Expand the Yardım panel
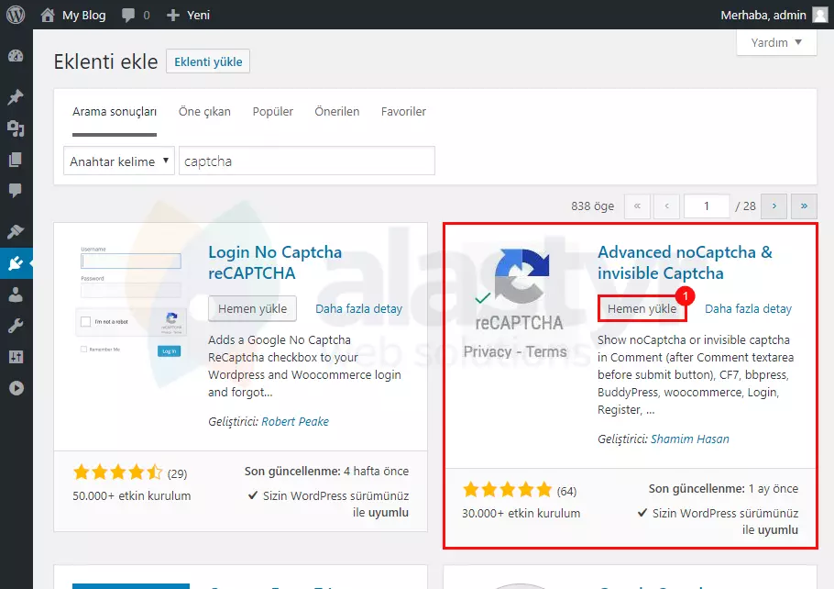Image resolution: width=834 pixels, height=589 pixels. click(x=775, y=42)
